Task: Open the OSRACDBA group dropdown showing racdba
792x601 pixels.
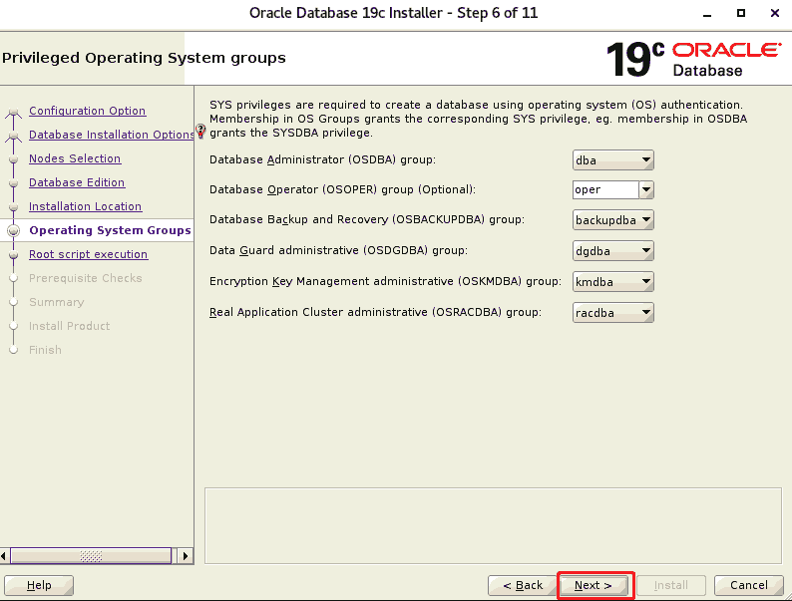Action: [x=612, y=312]
